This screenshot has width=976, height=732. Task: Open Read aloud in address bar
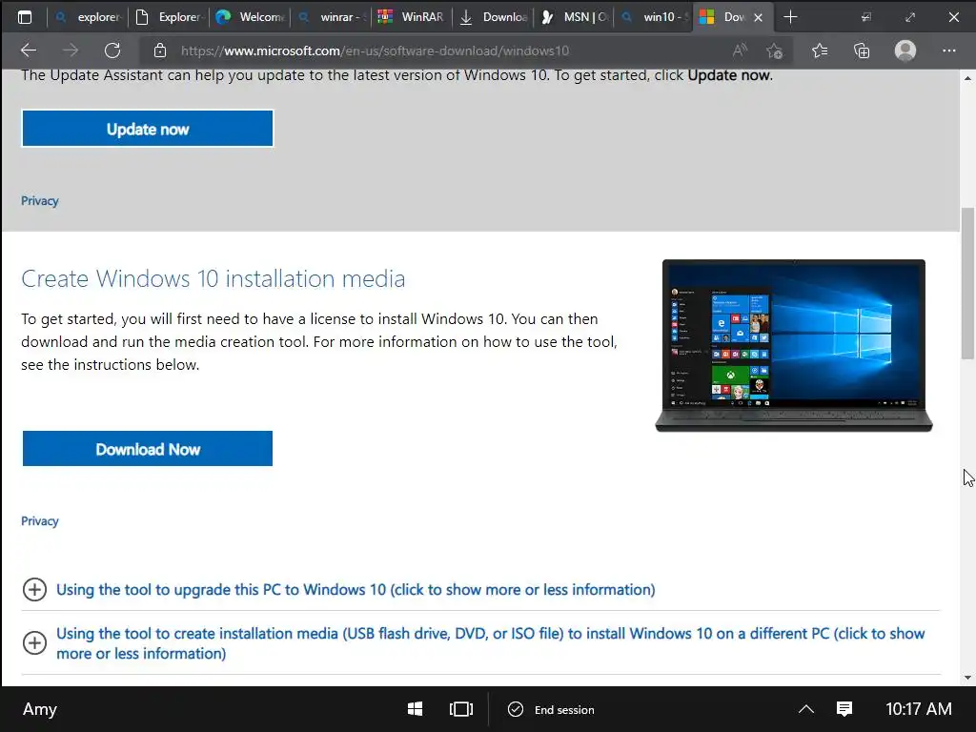point(740,51)
